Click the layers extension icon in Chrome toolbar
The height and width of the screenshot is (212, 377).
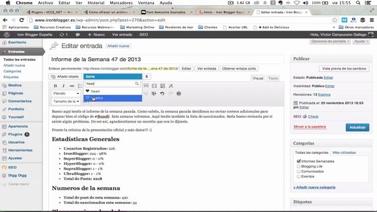coord(363,20)
